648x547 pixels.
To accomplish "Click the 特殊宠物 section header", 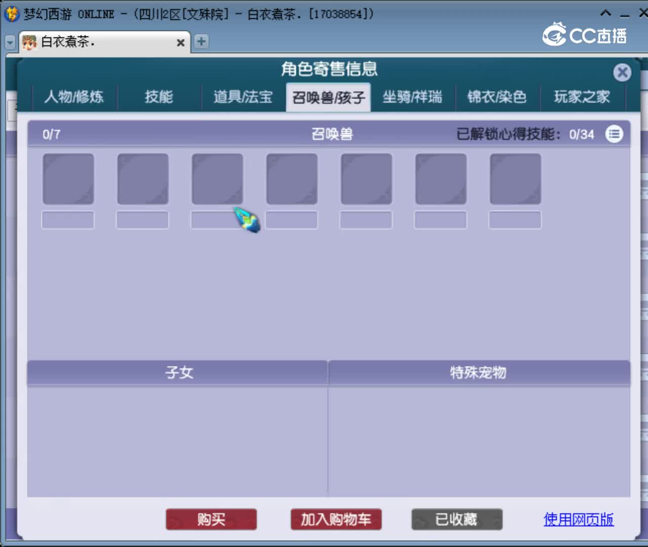I will 479,373.
